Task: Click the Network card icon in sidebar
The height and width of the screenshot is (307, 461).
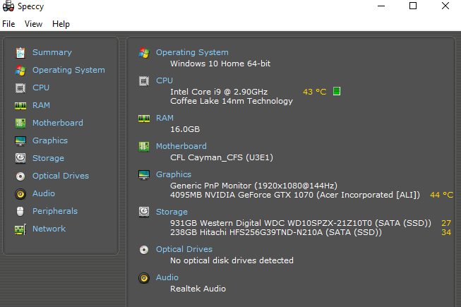Action: 20,229
